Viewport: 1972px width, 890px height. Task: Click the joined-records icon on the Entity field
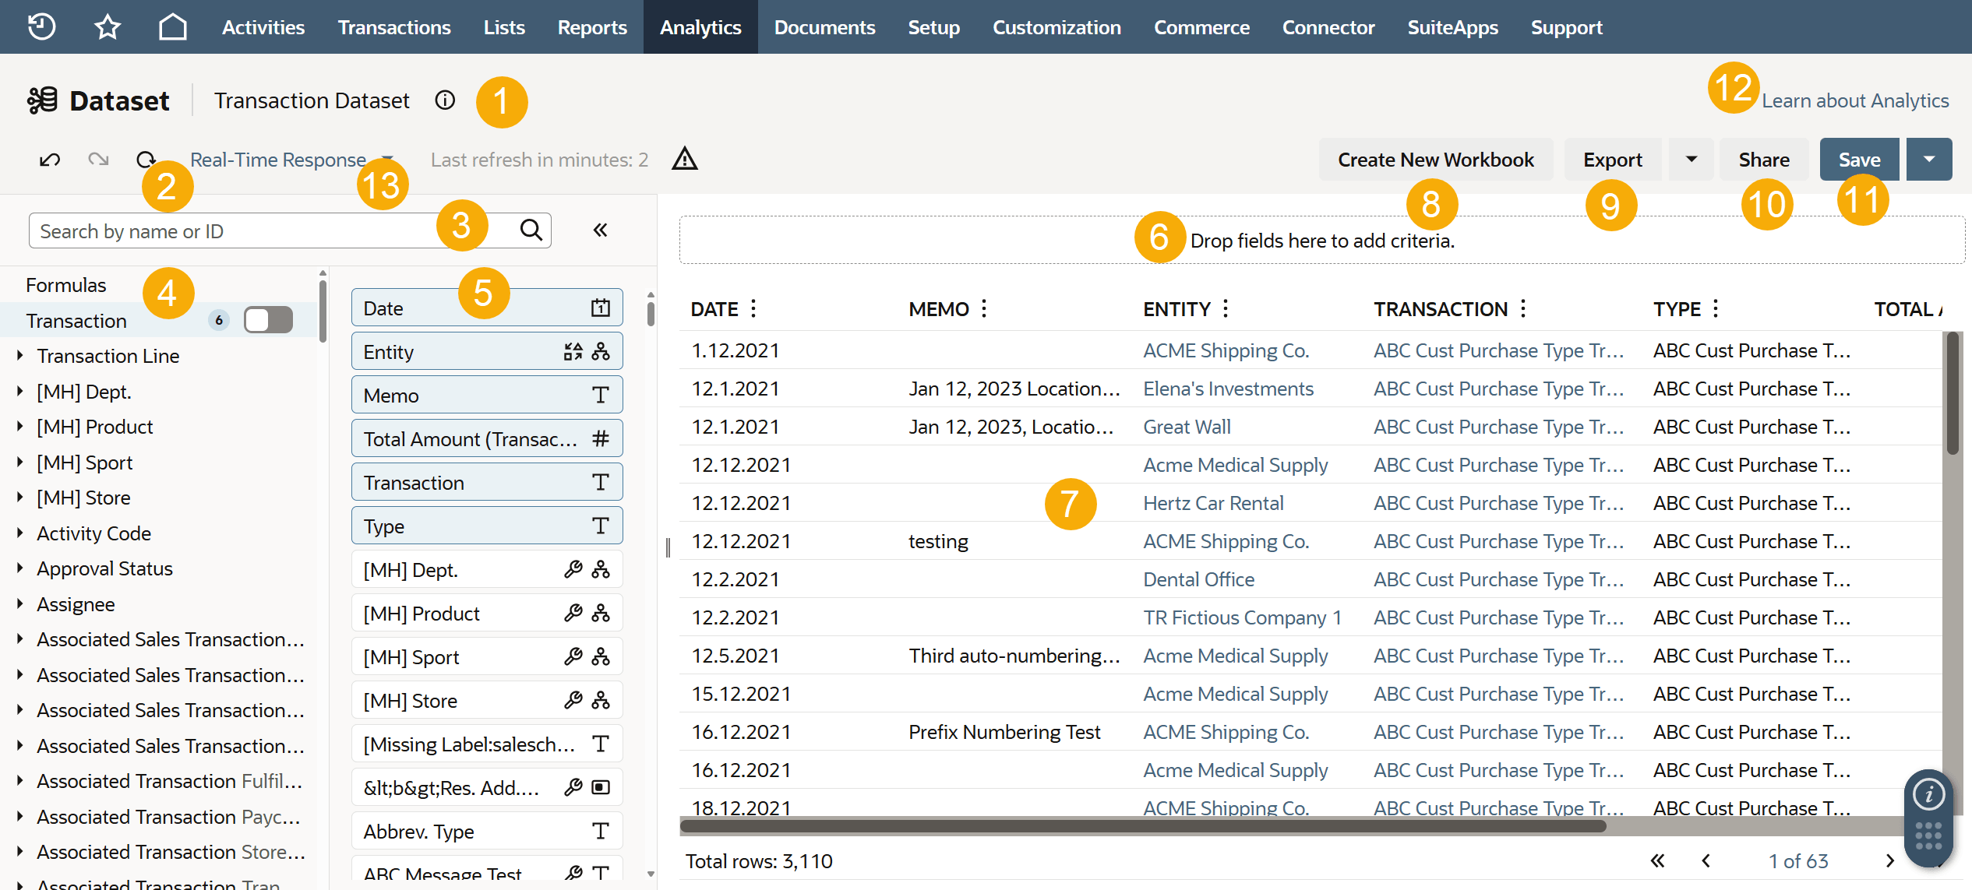click(601, 351)
